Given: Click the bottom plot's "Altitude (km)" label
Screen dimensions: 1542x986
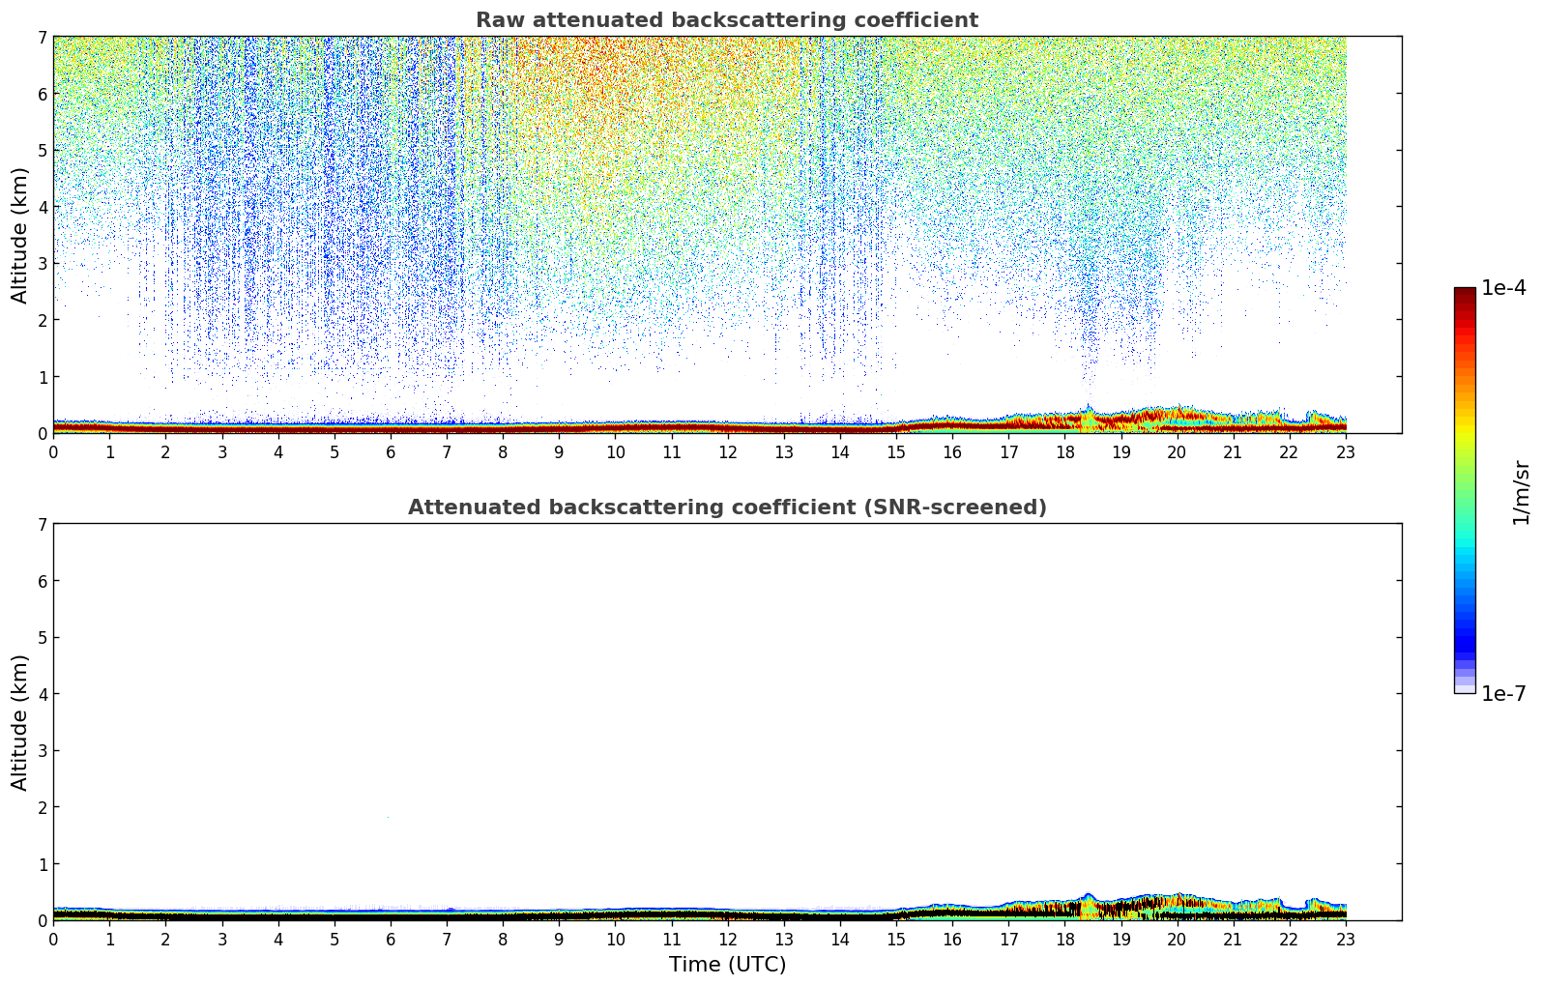Looking at the screenshot, I should click(20, 722).
